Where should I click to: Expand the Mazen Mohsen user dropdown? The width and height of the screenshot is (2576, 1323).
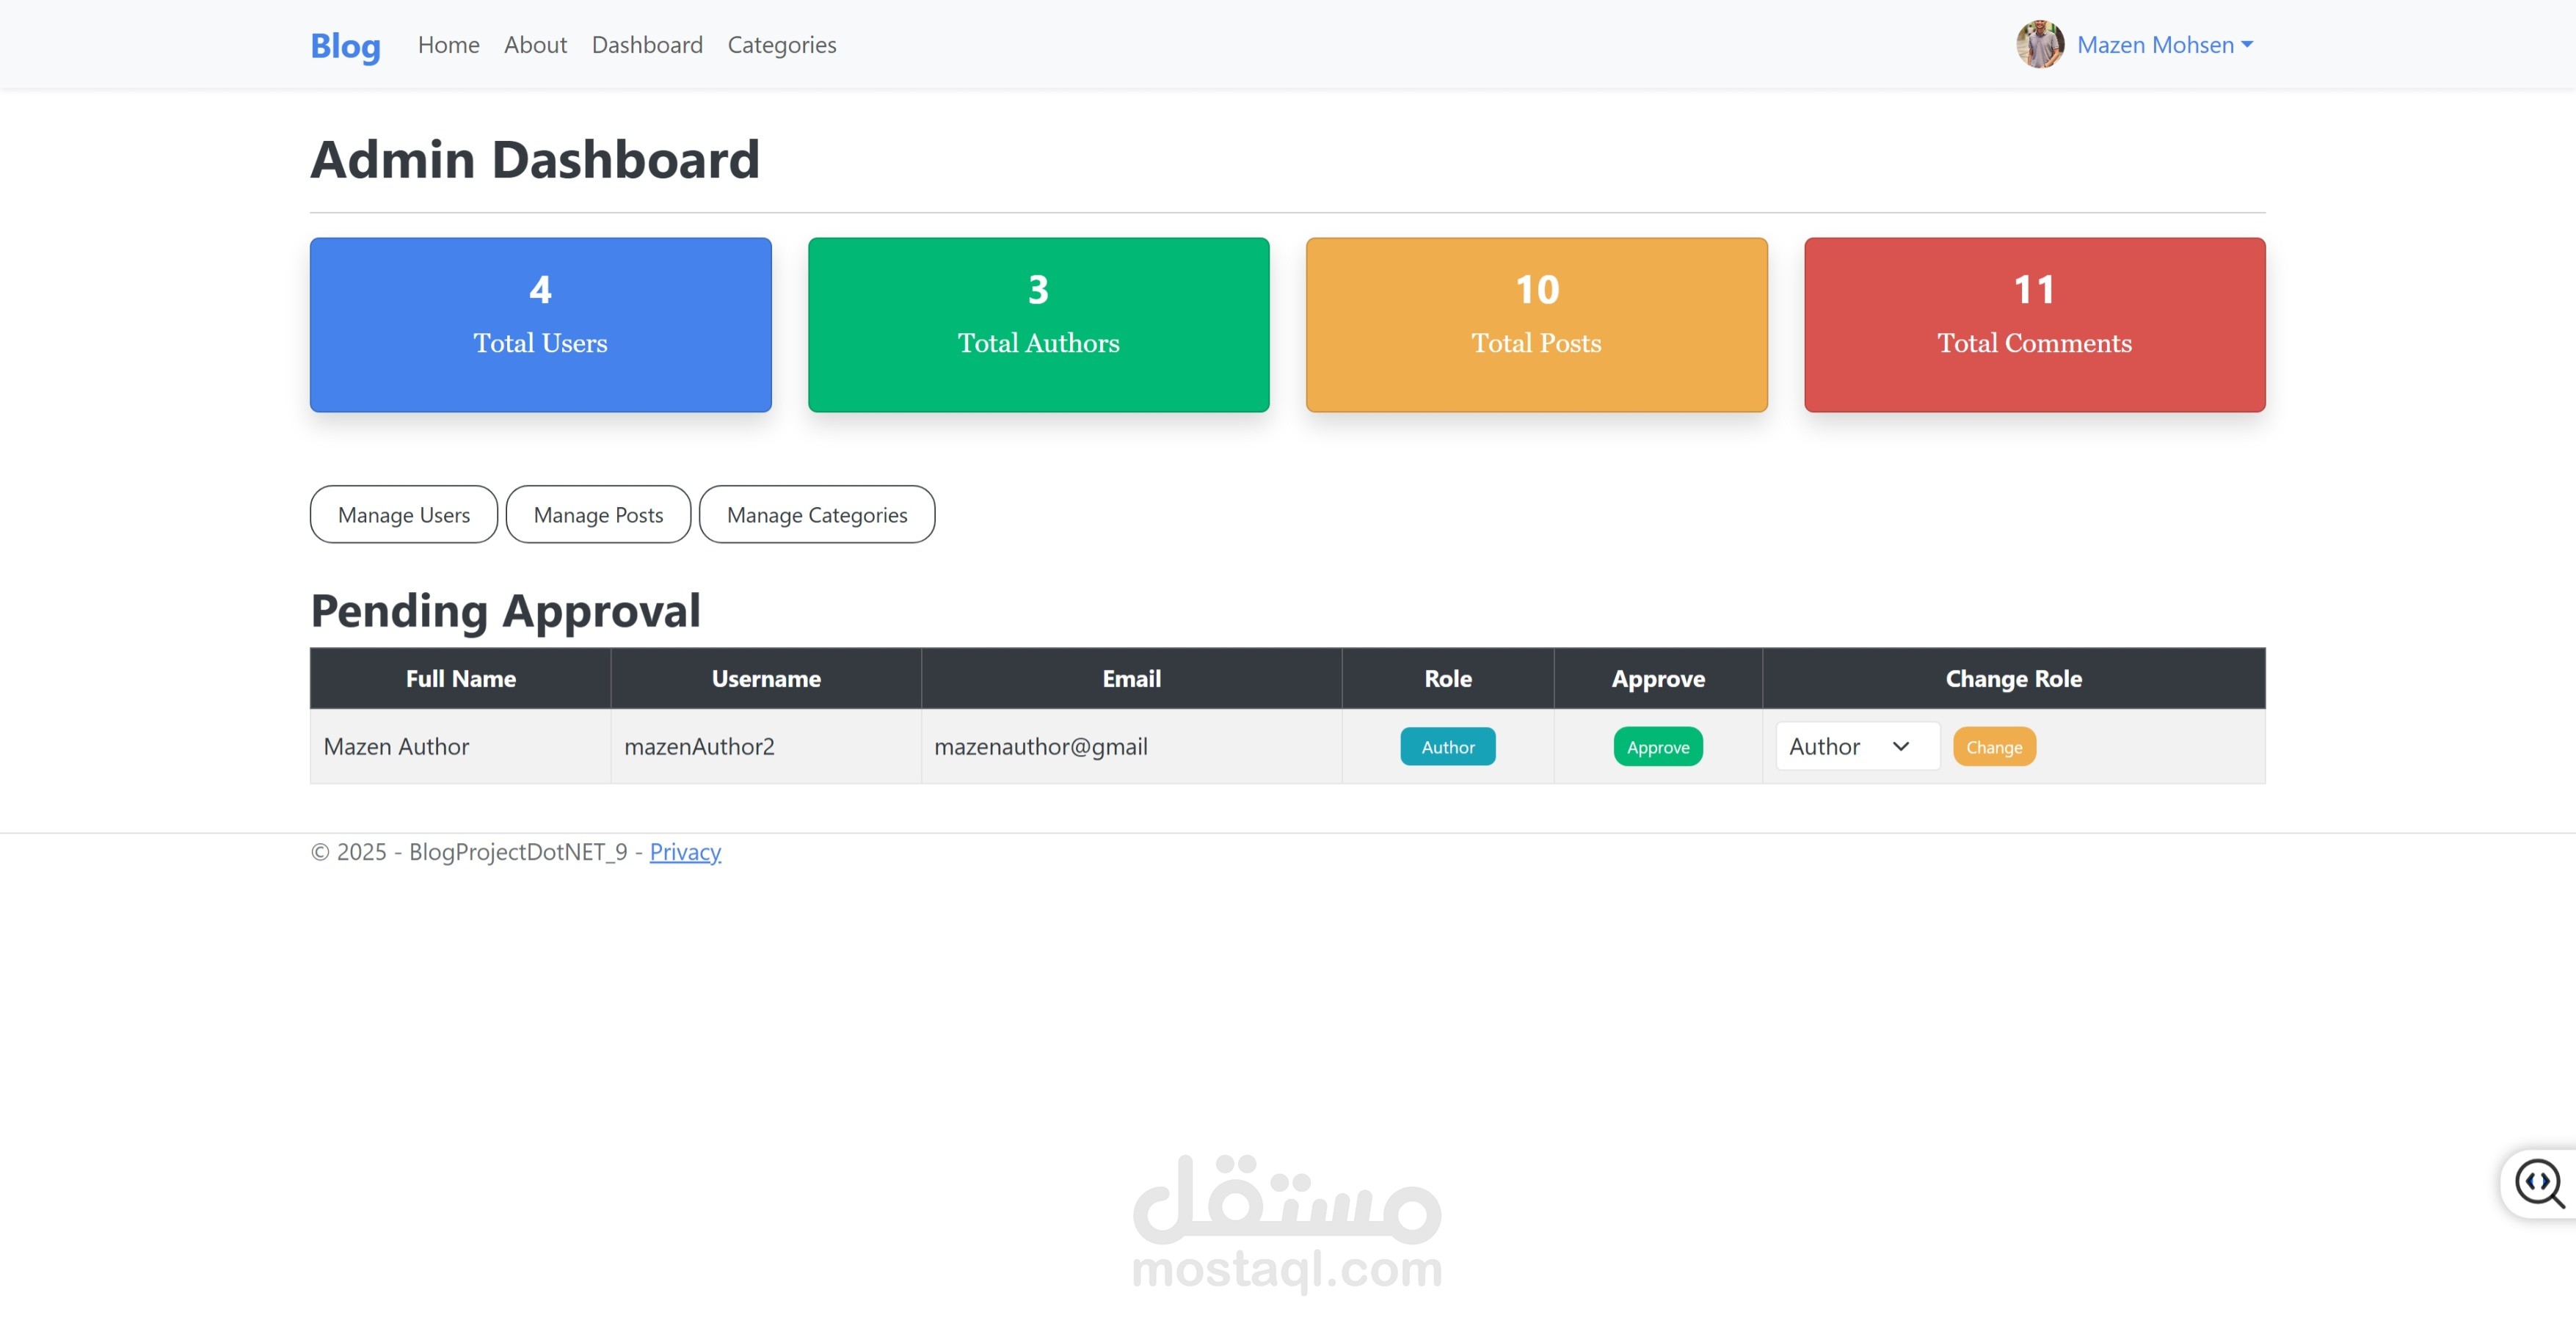2164,45
